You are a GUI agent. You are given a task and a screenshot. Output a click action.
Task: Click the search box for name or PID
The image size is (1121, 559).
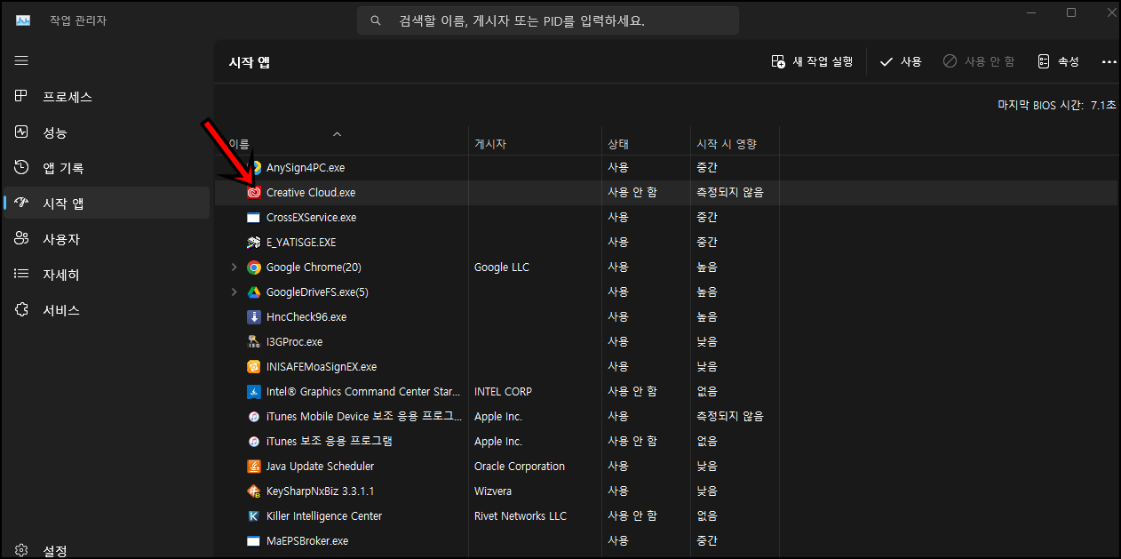(548, 20)
